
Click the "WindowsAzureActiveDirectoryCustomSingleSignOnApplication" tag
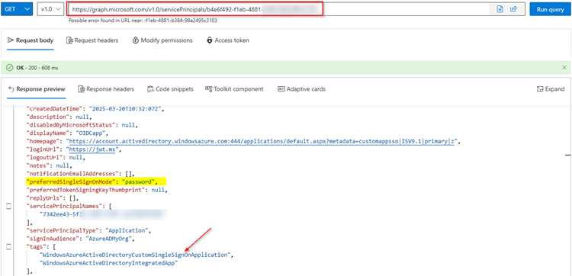coord(136,255)
